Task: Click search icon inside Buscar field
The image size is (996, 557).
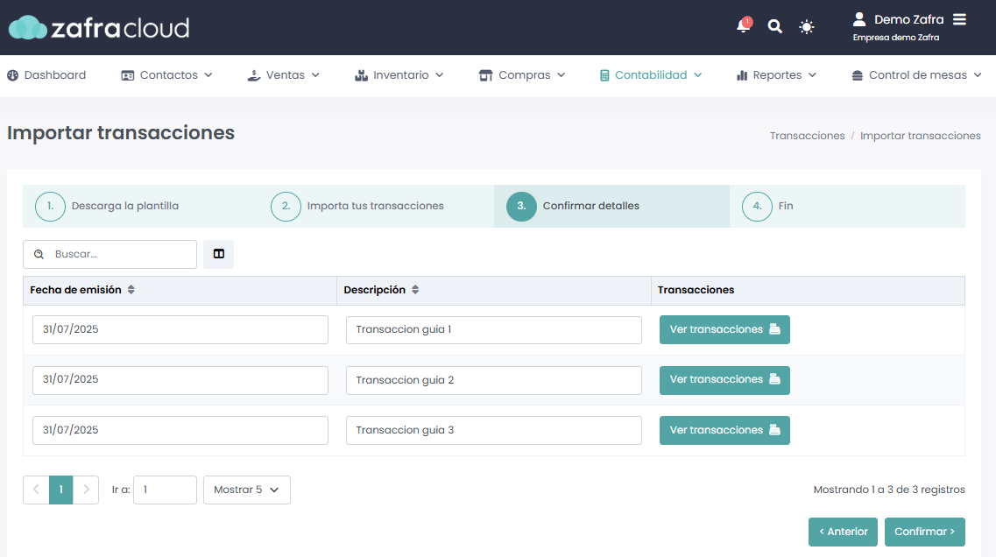Action: click(39, 254)
